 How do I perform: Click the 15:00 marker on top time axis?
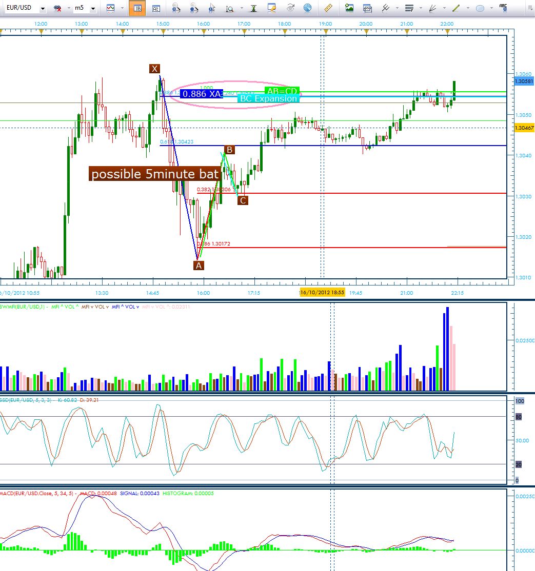pyautogui.click(x=163, y=24)
